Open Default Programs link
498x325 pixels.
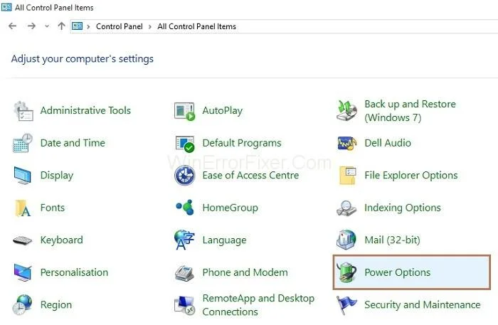(242, 143)
